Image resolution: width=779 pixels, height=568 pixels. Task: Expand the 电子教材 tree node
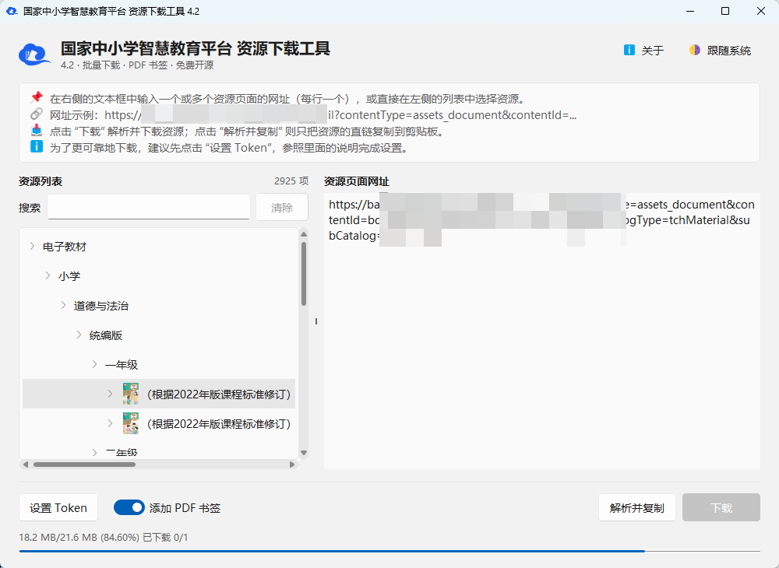click(32, 246)
